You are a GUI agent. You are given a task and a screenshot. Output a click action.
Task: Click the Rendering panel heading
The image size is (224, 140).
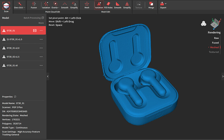[x=214, y=32]
